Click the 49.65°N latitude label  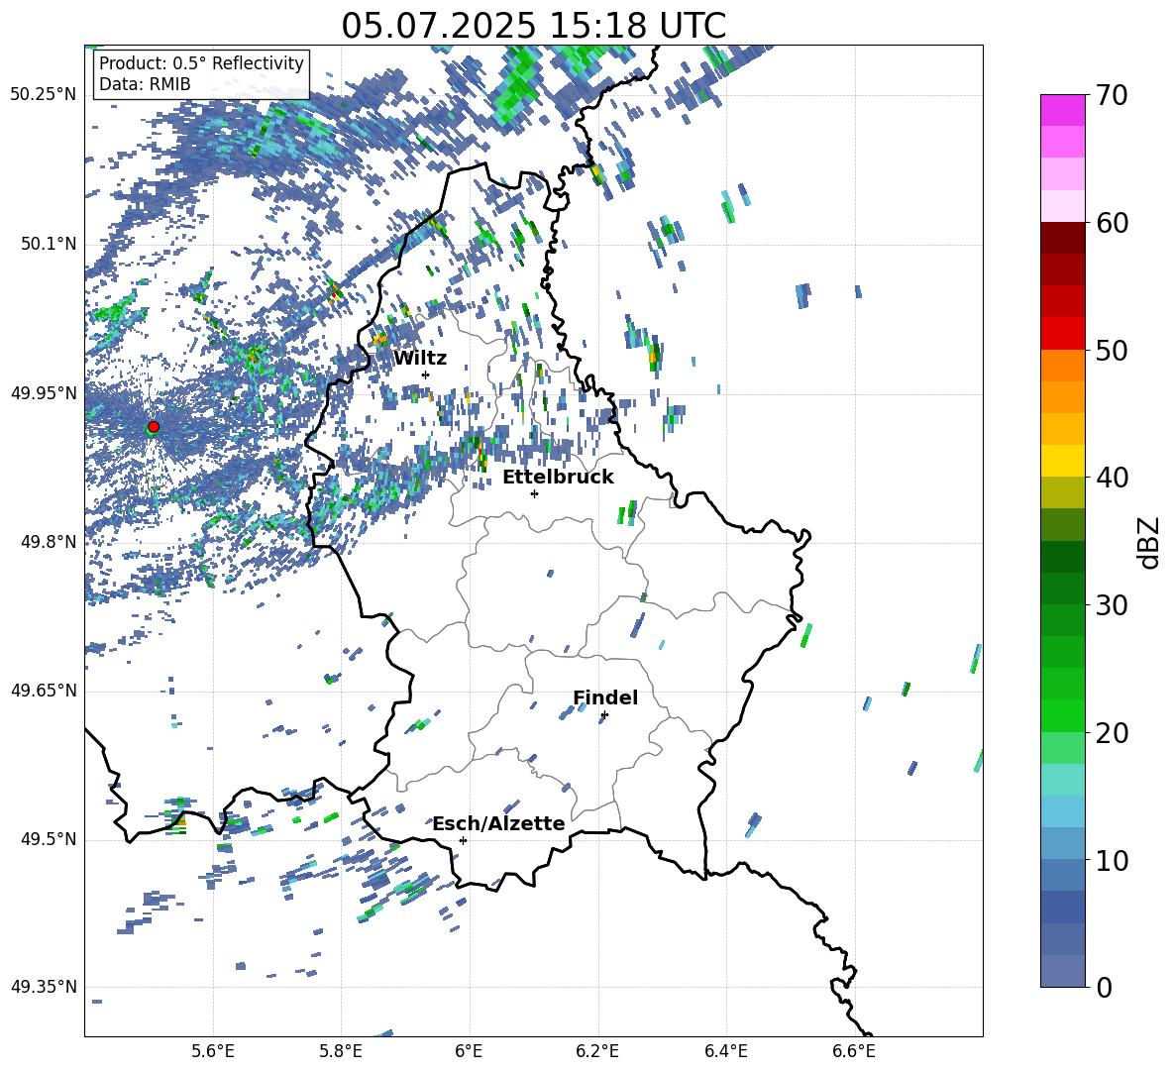pyautogui.click(x=44, y=691)
